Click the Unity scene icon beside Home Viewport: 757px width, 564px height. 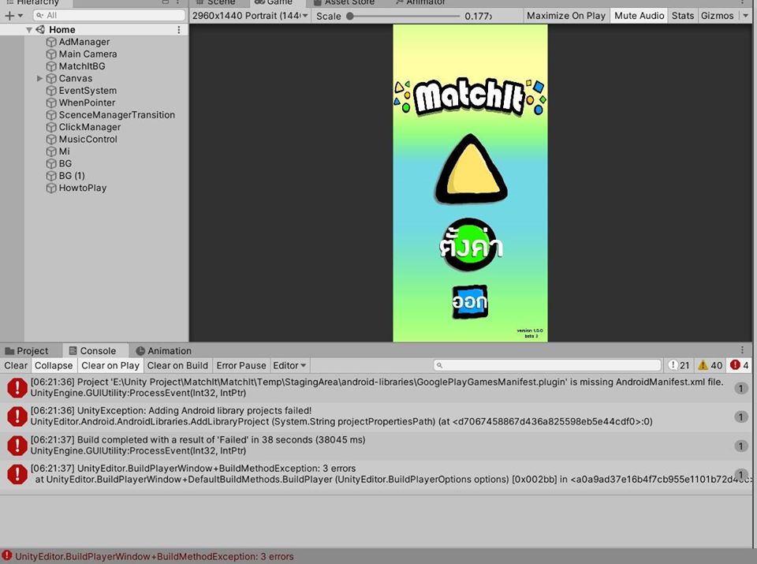pos(40,29)
